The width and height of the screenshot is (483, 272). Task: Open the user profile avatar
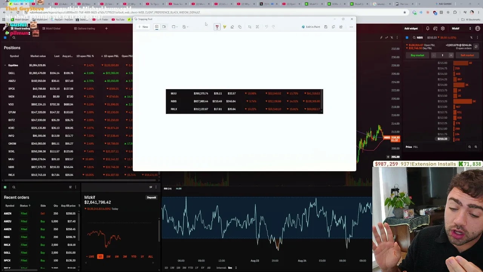coord(478,28)
